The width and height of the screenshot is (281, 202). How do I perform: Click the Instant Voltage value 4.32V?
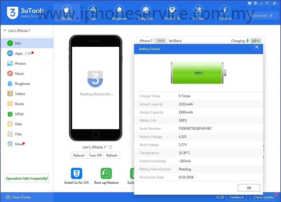[x=183, y=136]
